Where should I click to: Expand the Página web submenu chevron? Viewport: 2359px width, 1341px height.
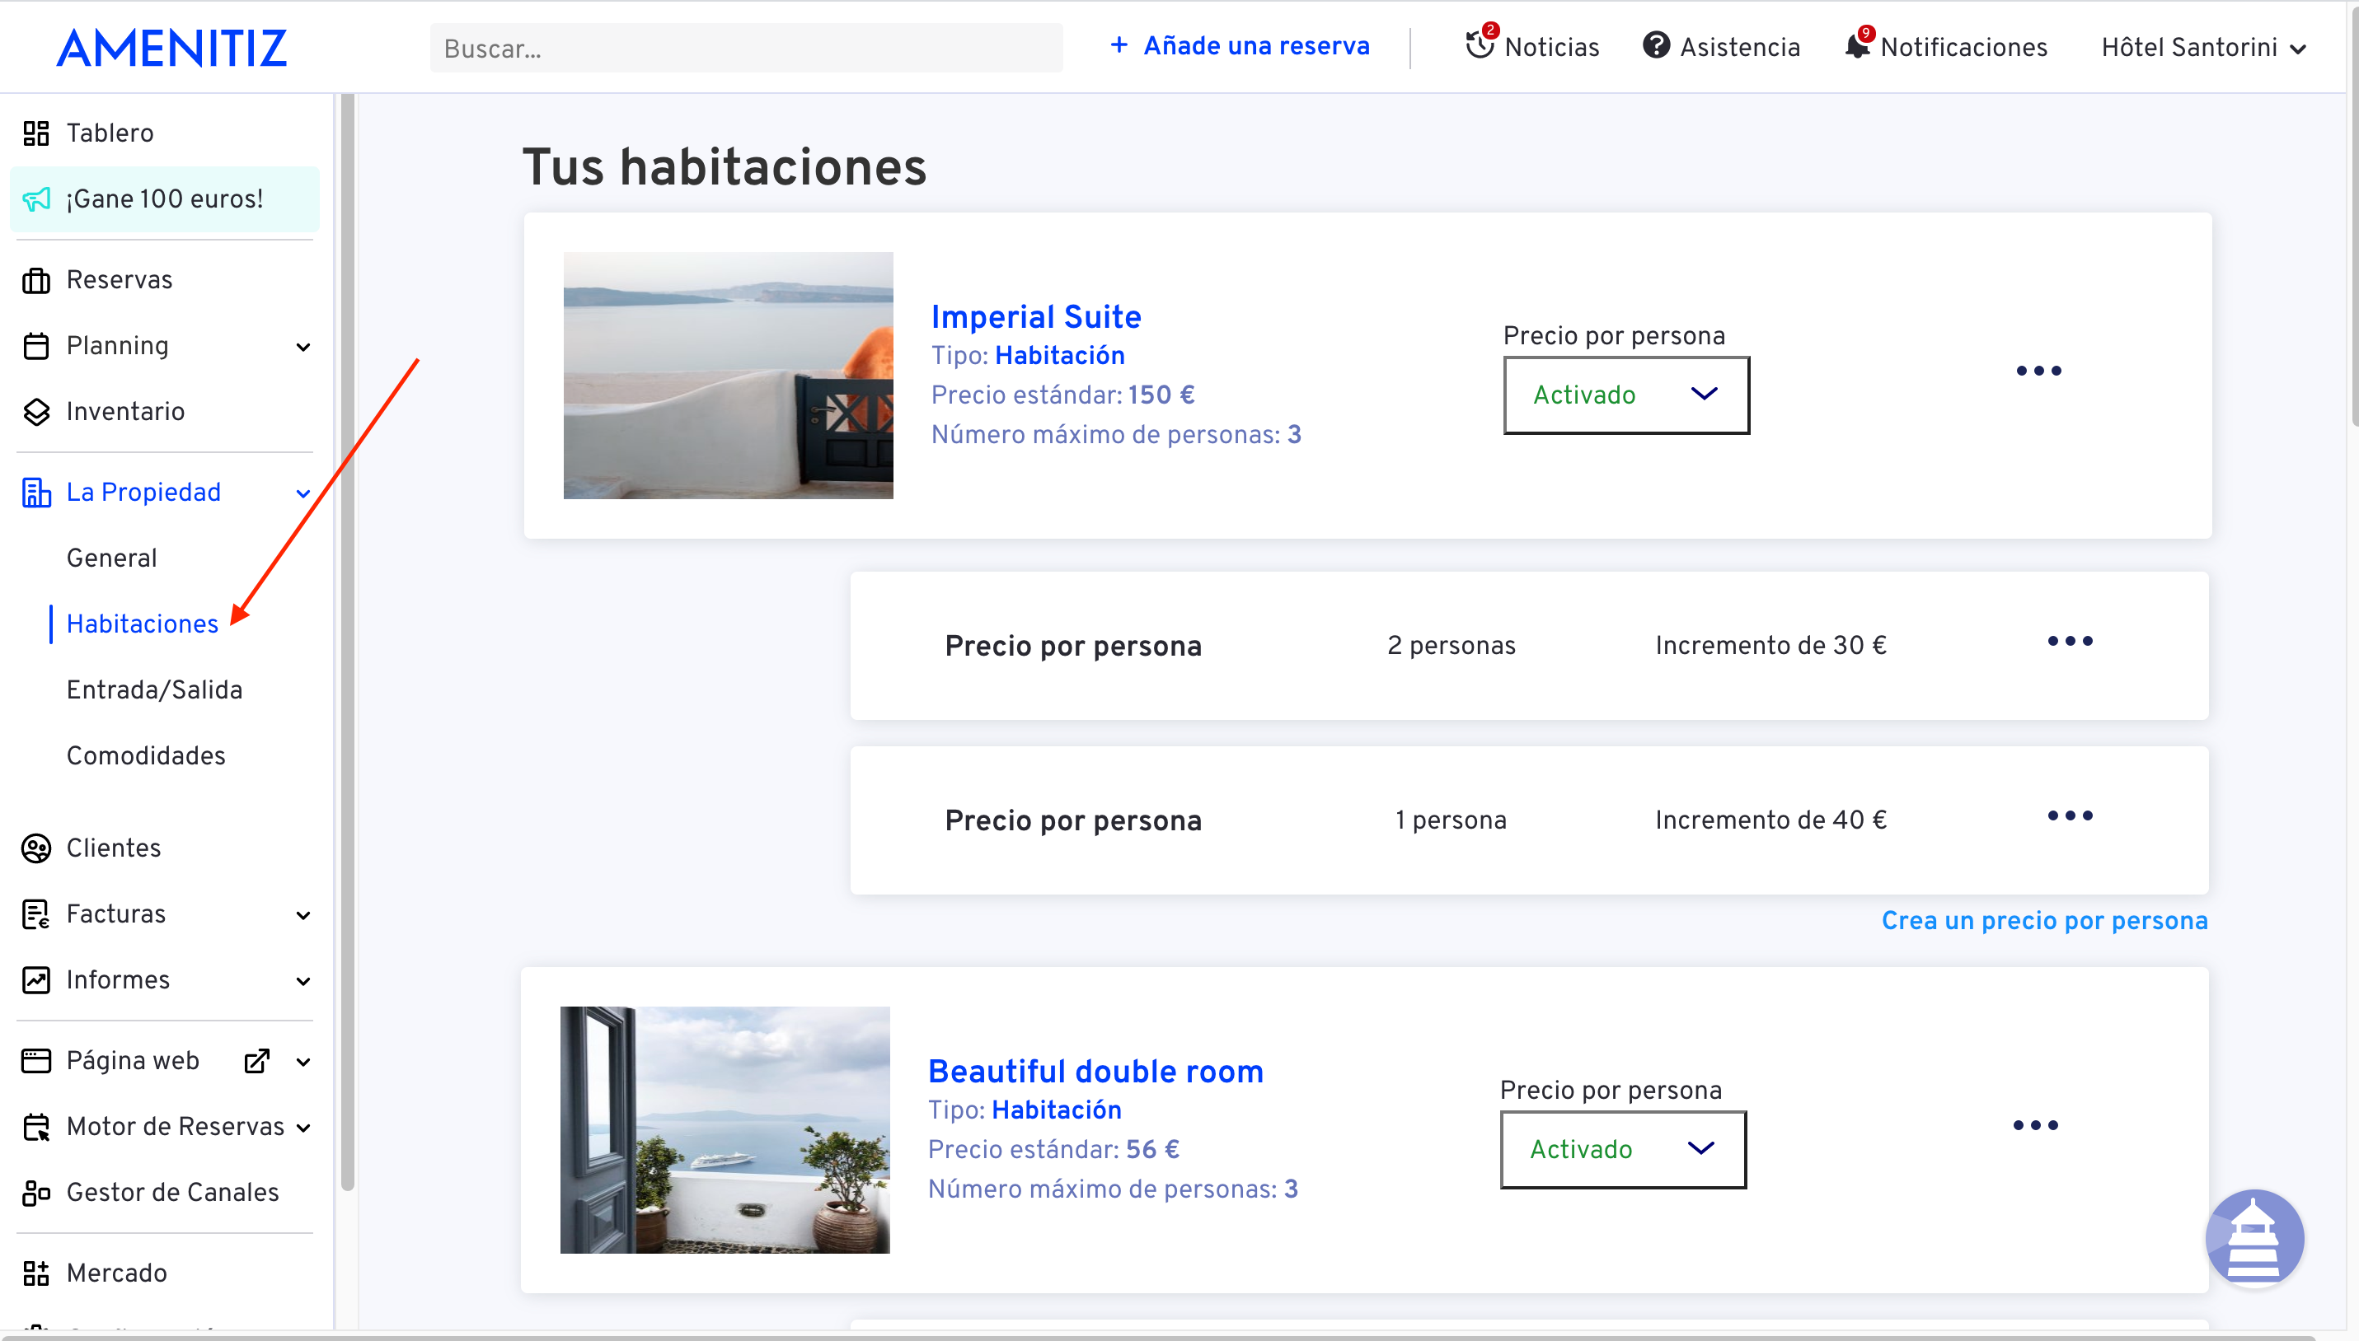[x=303, y=1062]
